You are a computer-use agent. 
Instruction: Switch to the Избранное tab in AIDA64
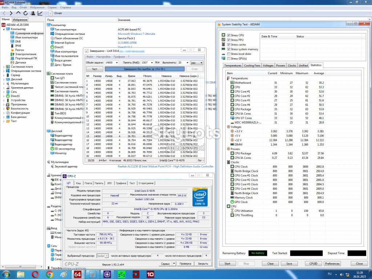pyautogui.click(x=20, y=20)
